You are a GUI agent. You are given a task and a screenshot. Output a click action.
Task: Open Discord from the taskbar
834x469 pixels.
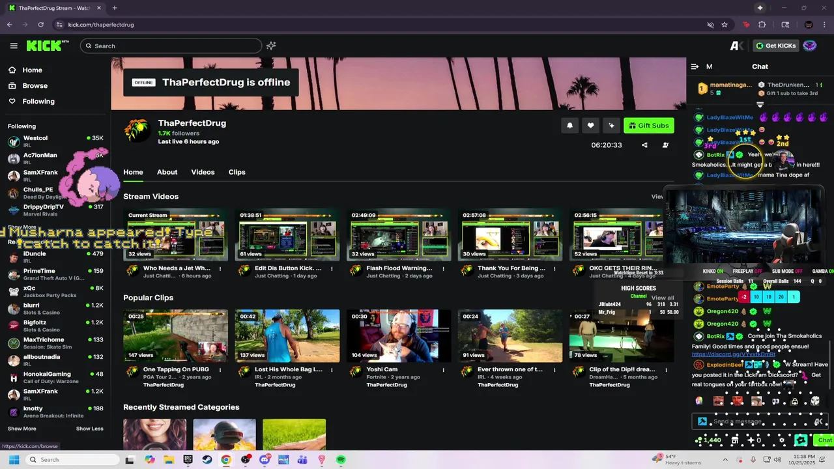(264, 460)
